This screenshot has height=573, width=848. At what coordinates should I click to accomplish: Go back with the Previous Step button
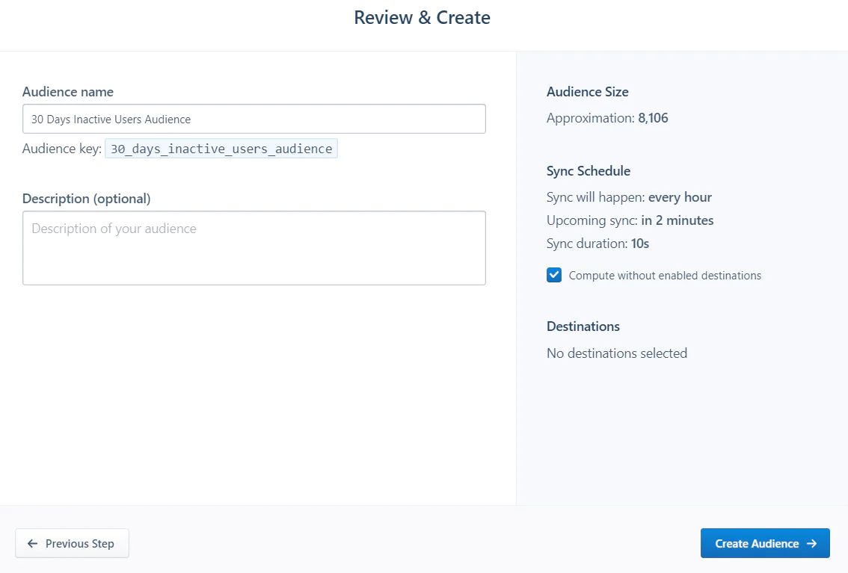[x=72, y=544]
